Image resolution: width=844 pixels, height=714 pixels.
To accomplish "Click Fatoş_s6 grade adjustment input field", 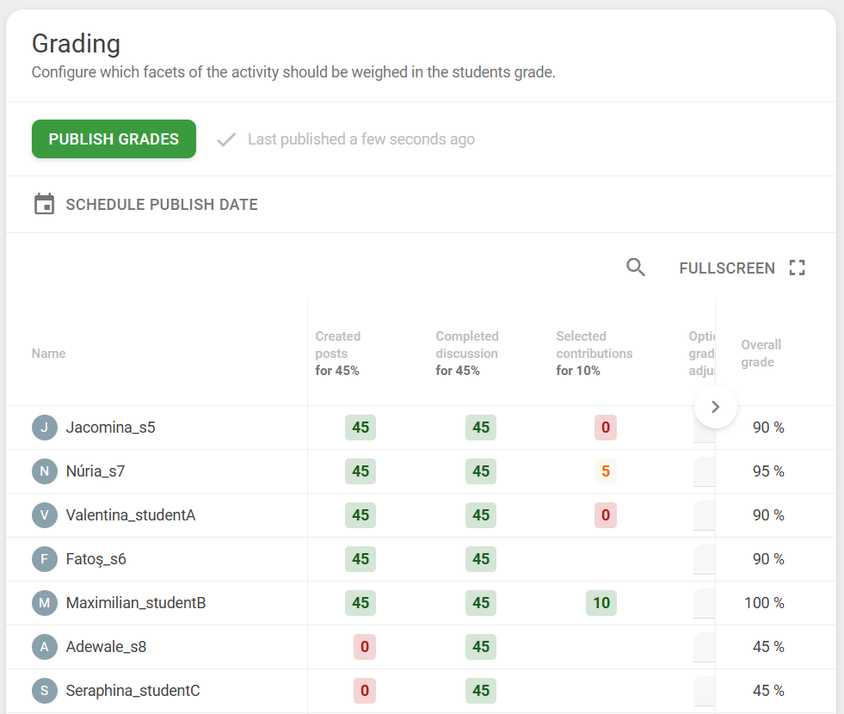I will pos(704,559).
